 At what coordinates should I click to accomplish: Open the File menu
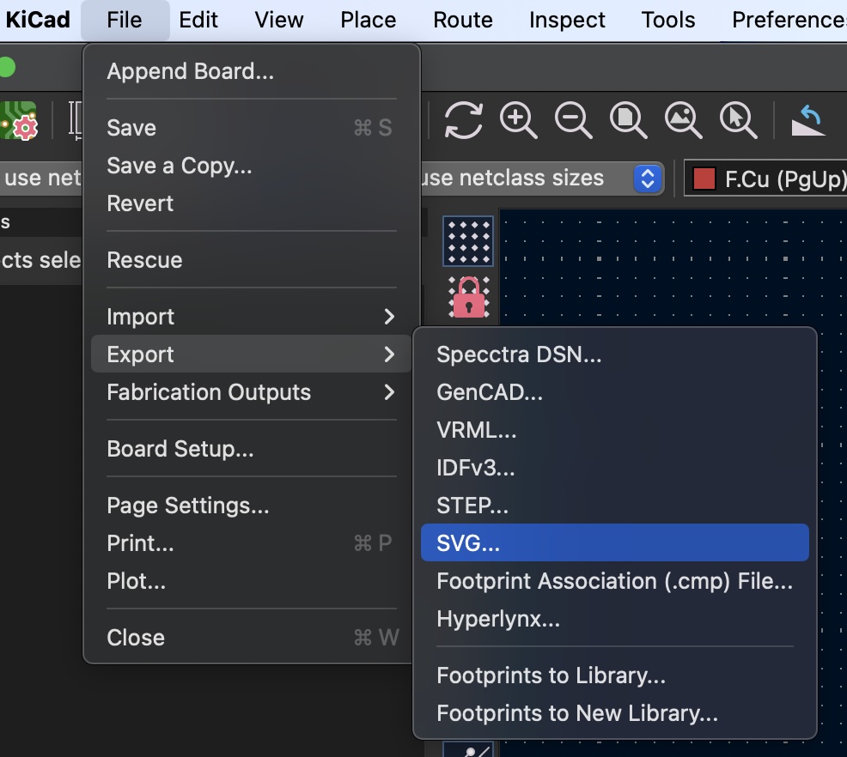coord(125,20)
